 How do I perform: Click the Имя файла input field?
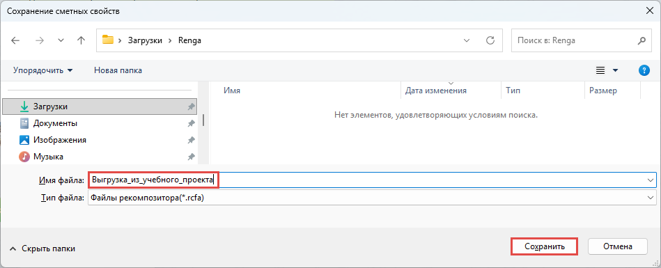pos(372,180)
